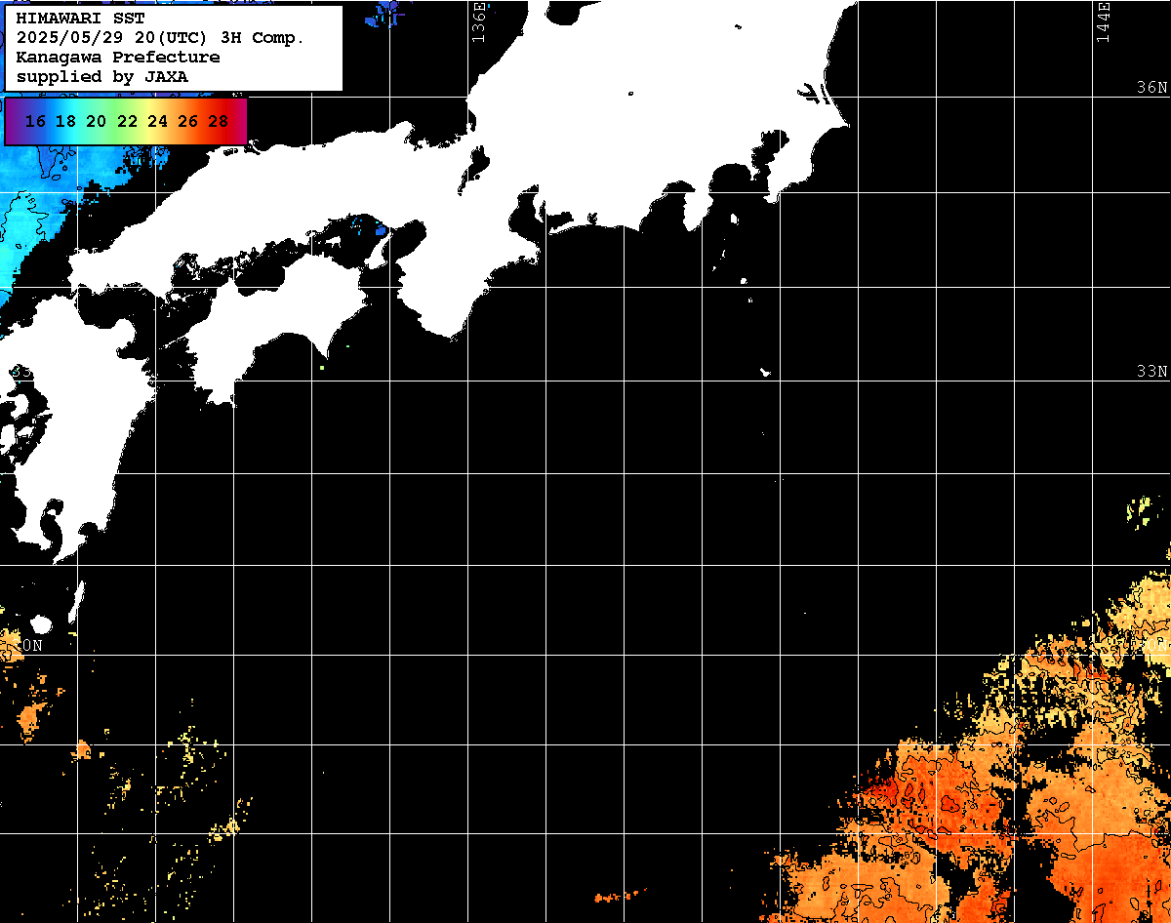The image size is (1171, 923).
Task: Pick the 20 value on the color scale
Action: [97, 121]
